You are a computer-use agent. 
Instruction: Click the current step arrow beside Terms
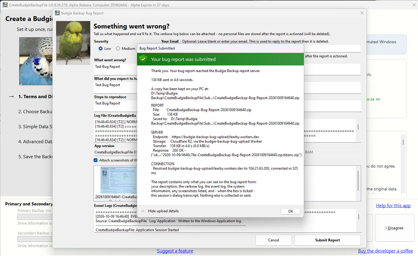[x=11, y=96]
